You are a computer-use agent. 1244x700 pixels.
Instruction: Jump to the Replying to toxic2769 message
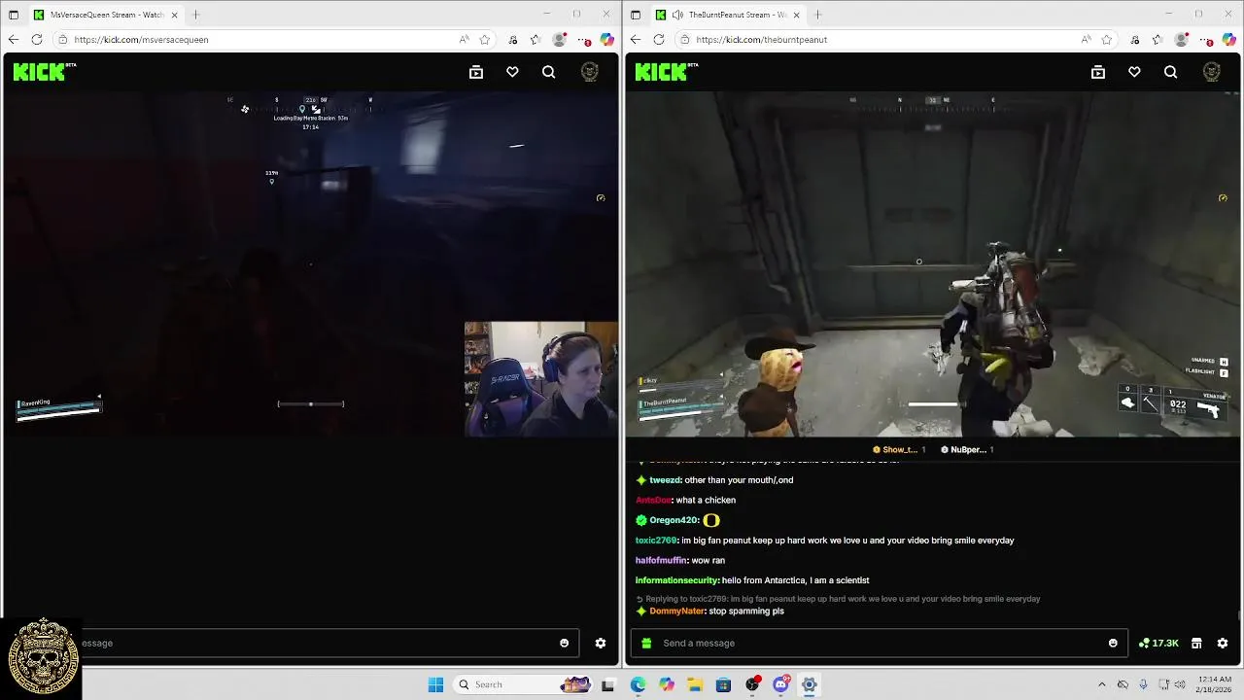[838, 599]
